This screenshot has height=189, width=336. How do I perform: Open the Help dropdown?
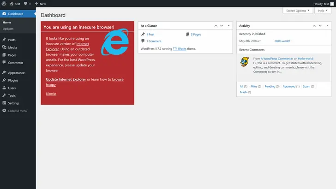[323, 11]
